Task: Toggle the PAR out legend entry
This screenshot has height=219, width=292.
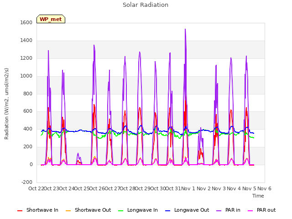Action: [261, 210]
